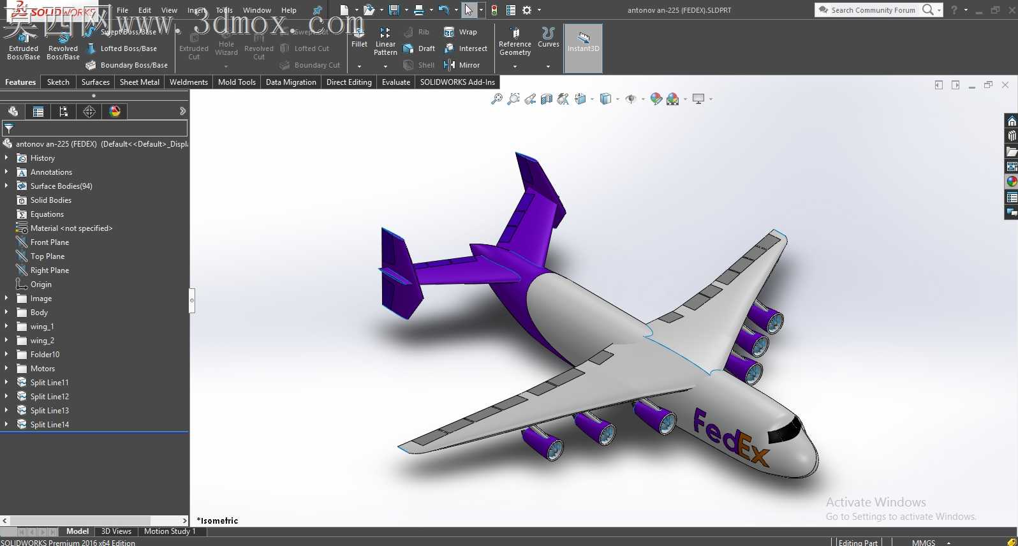The image size is (1018, 546).
Task: Open Curves dropdown arrow
Action: [x=548, y=66]
